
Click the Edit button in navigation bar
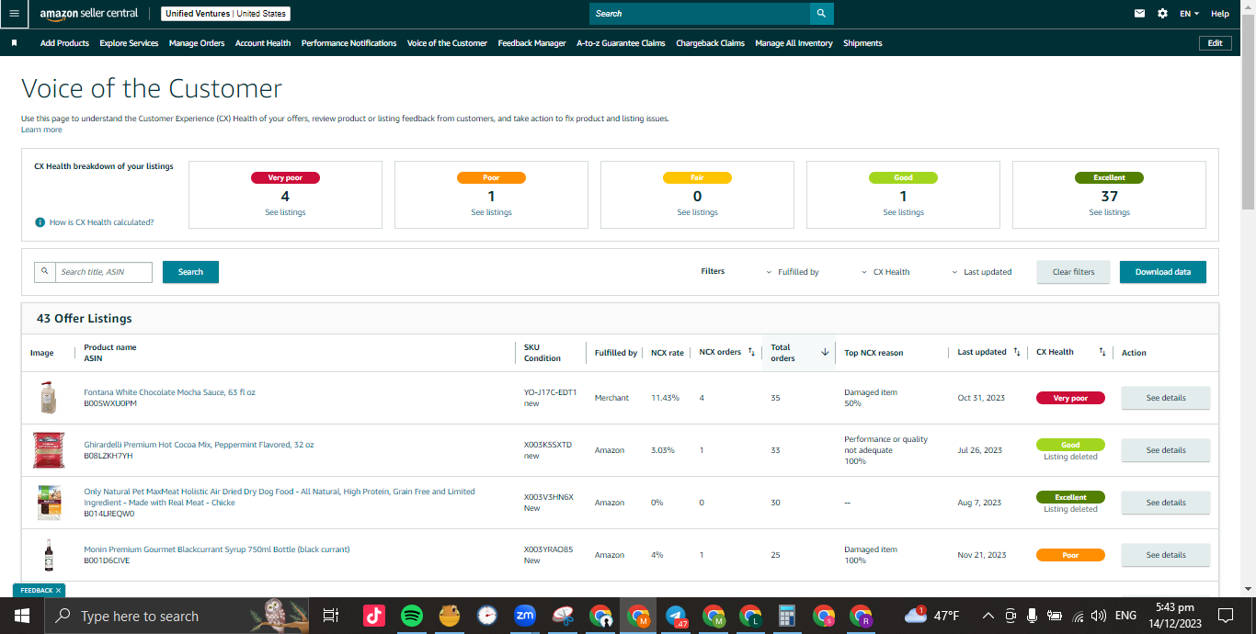1215,43
